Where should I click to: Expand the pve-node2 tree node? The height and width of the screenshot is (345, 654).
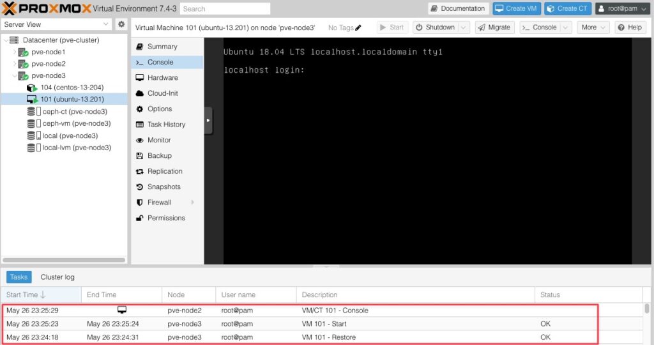(15, 64)
